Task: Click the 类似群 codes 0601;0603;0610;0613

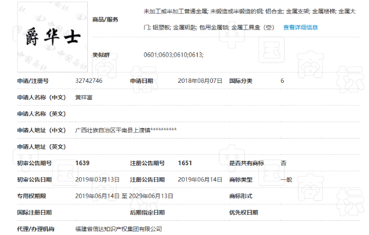Action: (174, 55)
